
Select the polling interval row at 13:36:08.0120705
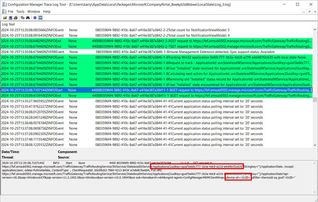coord(156,112)
